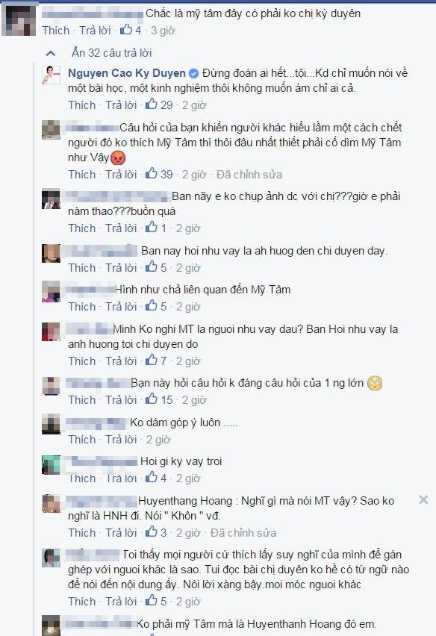Click thumbs-up with 7 likes on MT comment
This screenshot has height=636, width=436.
152,361
